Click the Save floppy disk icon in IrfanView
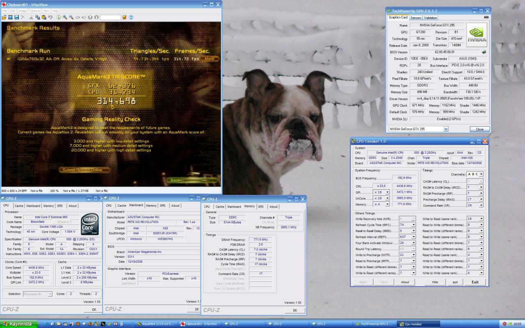The width and height of the screenshot is (525, 328). tap(16, 17)
